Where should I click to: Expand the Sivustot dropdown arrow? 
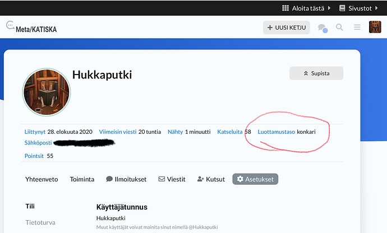point(379,8)
